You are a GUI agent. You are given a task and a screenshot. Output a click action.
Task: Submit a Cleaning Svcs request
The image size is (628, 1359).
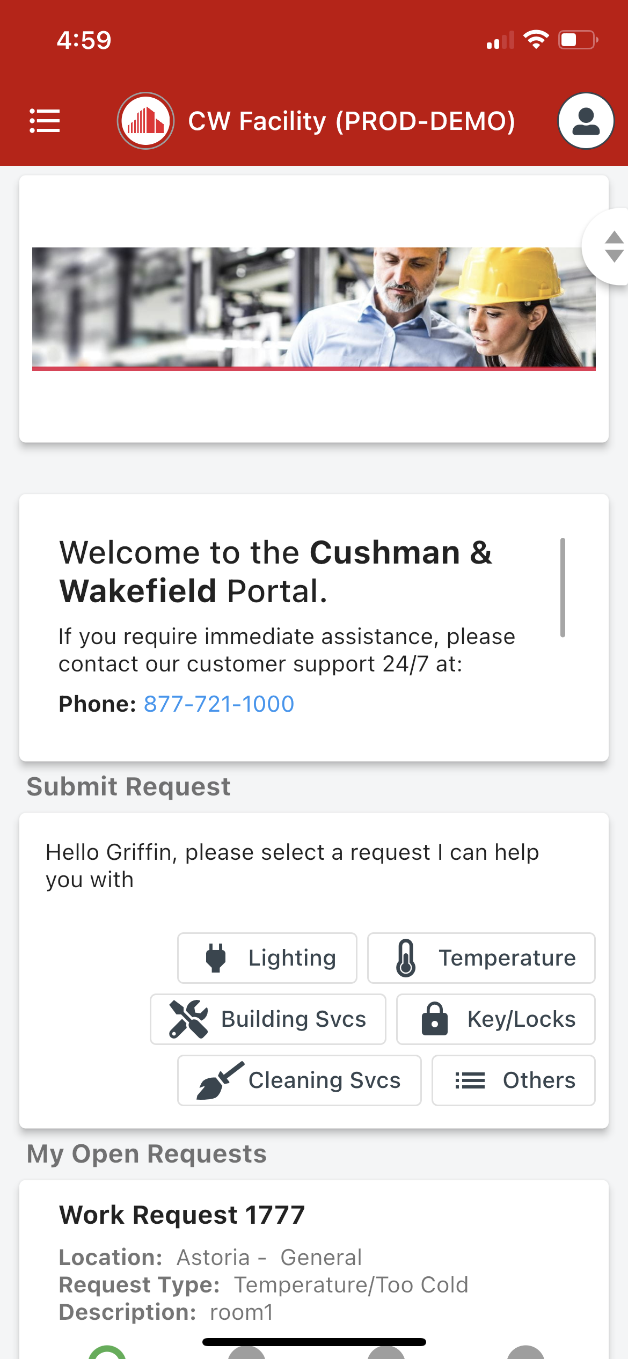300,1080
